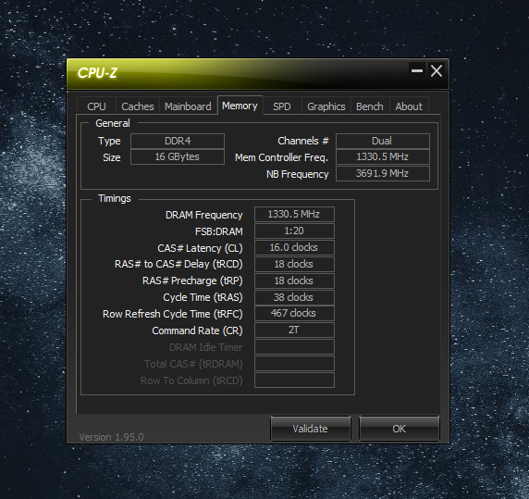Viewport: 529px width, 499px height.
Task: Click the "Timings" group label
Action: click(115, 198)
